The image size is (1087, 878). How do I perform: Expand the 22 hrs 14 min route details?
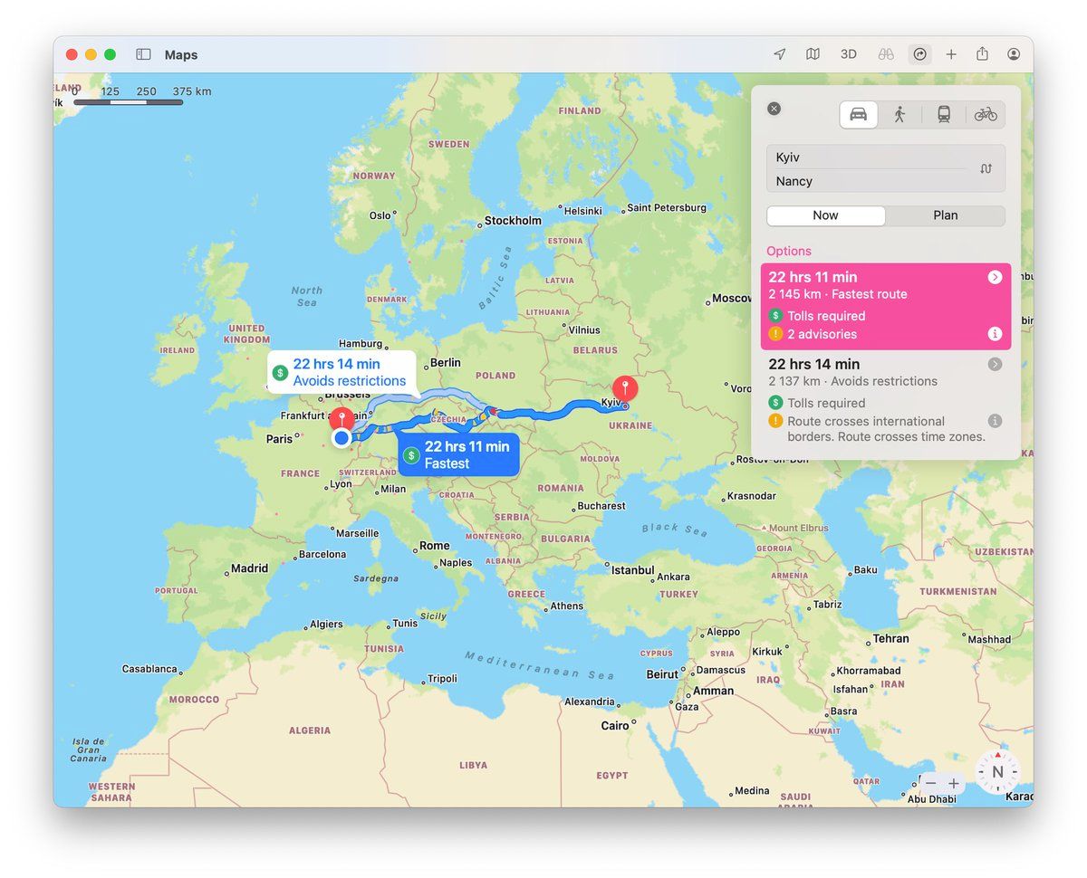pos(995,364)
